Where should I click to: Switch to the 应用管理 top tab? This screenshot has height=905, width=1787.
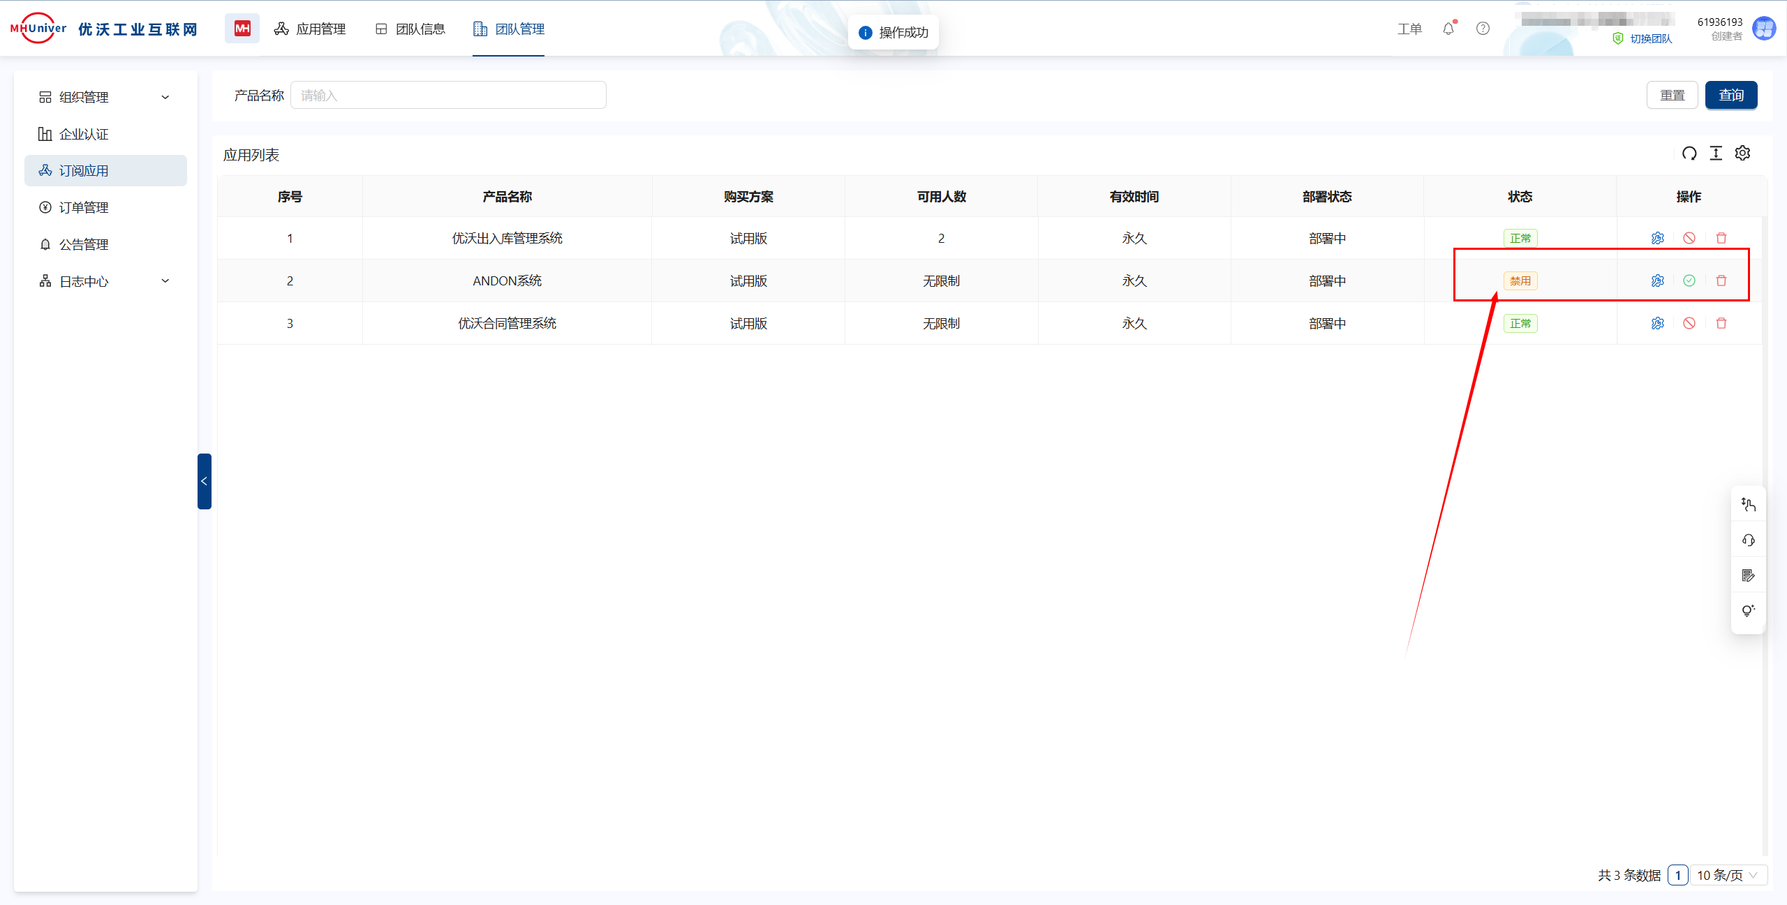(310, 29)
